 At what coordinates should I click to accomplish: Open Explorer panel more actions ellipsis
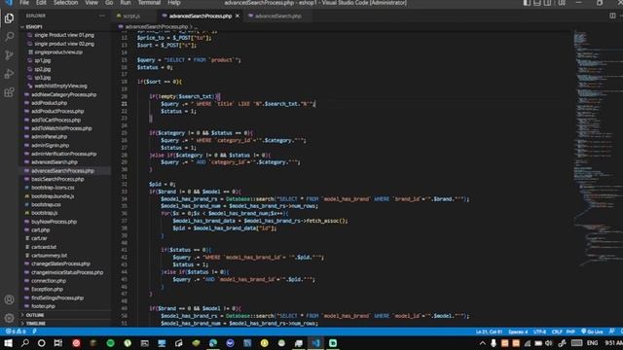pos(102,16)
